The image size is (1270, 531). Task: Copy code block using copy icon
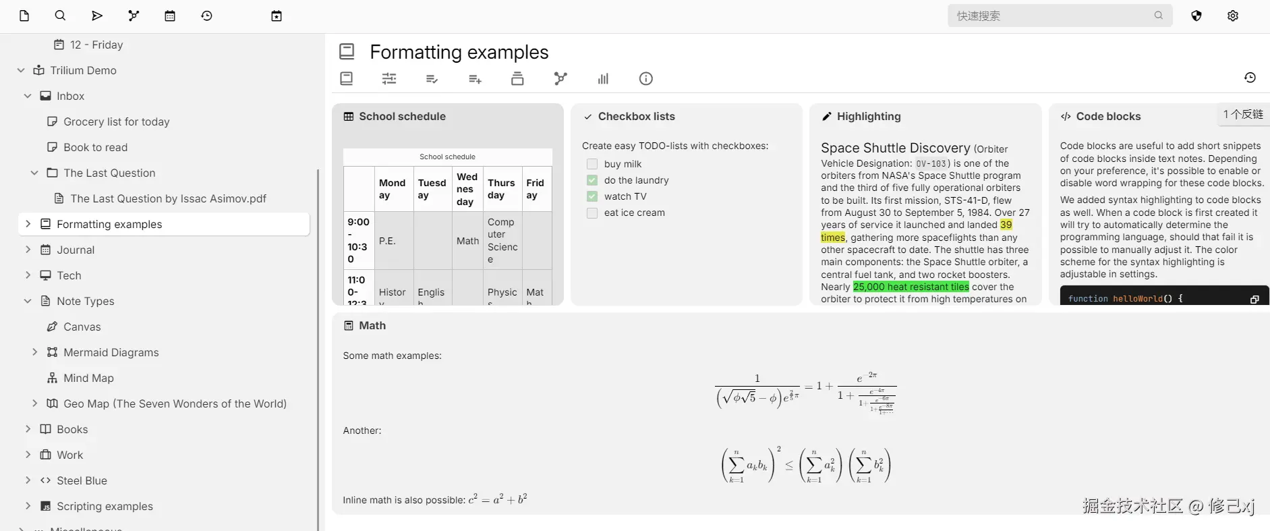(1254, 299)
